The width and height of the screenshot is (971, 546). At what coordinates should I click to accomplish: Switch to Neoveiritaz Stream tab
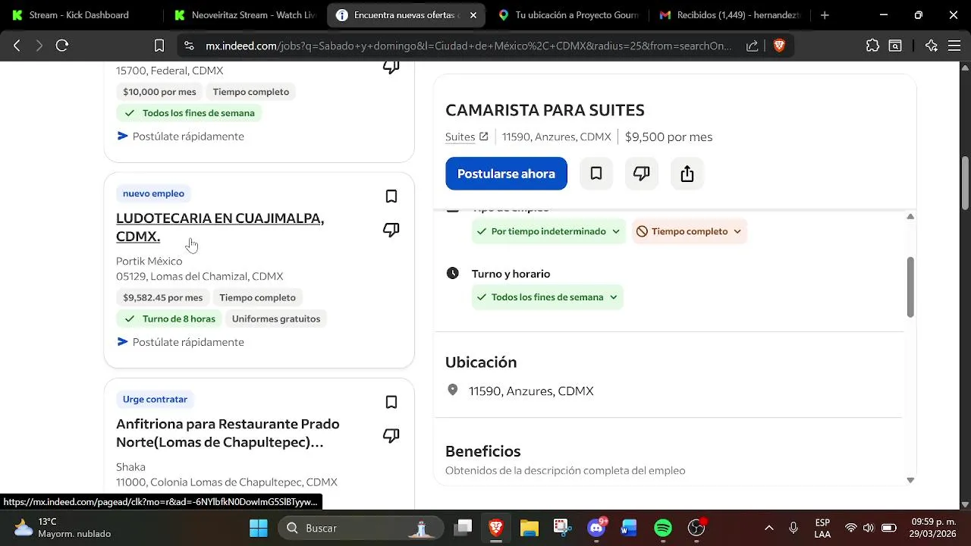[x=245, y=15]
